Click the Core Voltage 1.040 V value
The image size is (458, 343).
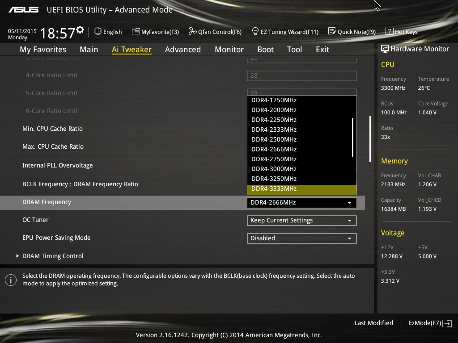pos(427,113)
